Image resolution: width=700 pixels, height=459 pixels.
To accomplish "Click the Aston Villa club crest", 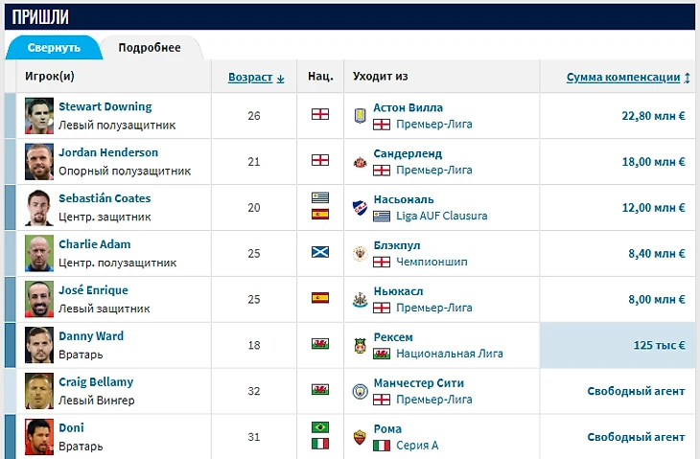I will click(361, 115).
